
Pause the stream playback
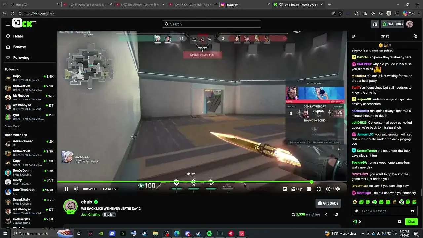tap(66, 189)
